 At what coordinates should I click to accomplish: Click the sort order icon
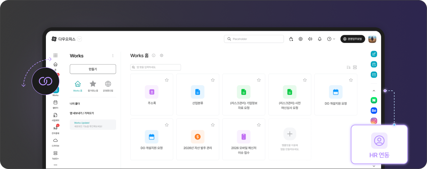point(348,67)
